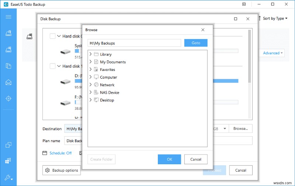Collapse the Hard disk 0 group
The width and height of the screenshot is (295, 186).
pyautogui.click(x=59, y=36)
